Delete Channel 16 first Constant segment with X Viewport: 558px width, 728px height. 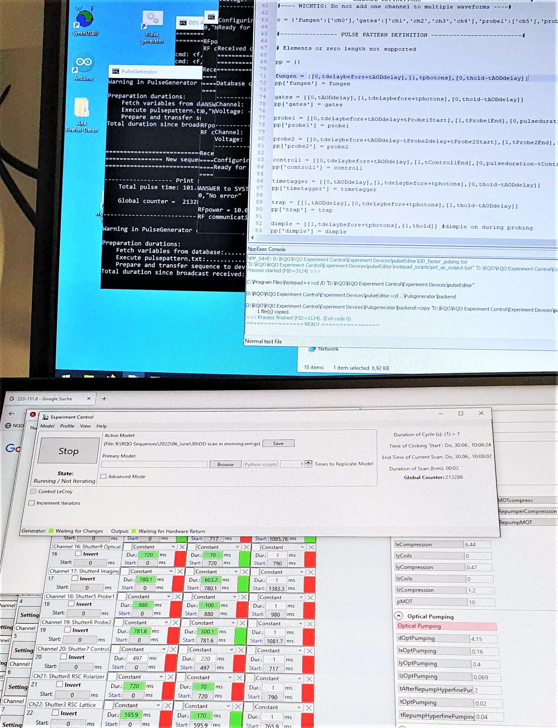[182, 547]
